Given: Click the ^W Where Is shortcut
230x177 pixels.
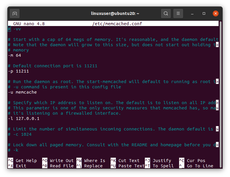Looking at the screenshot, I should click(x=91, y=161).
